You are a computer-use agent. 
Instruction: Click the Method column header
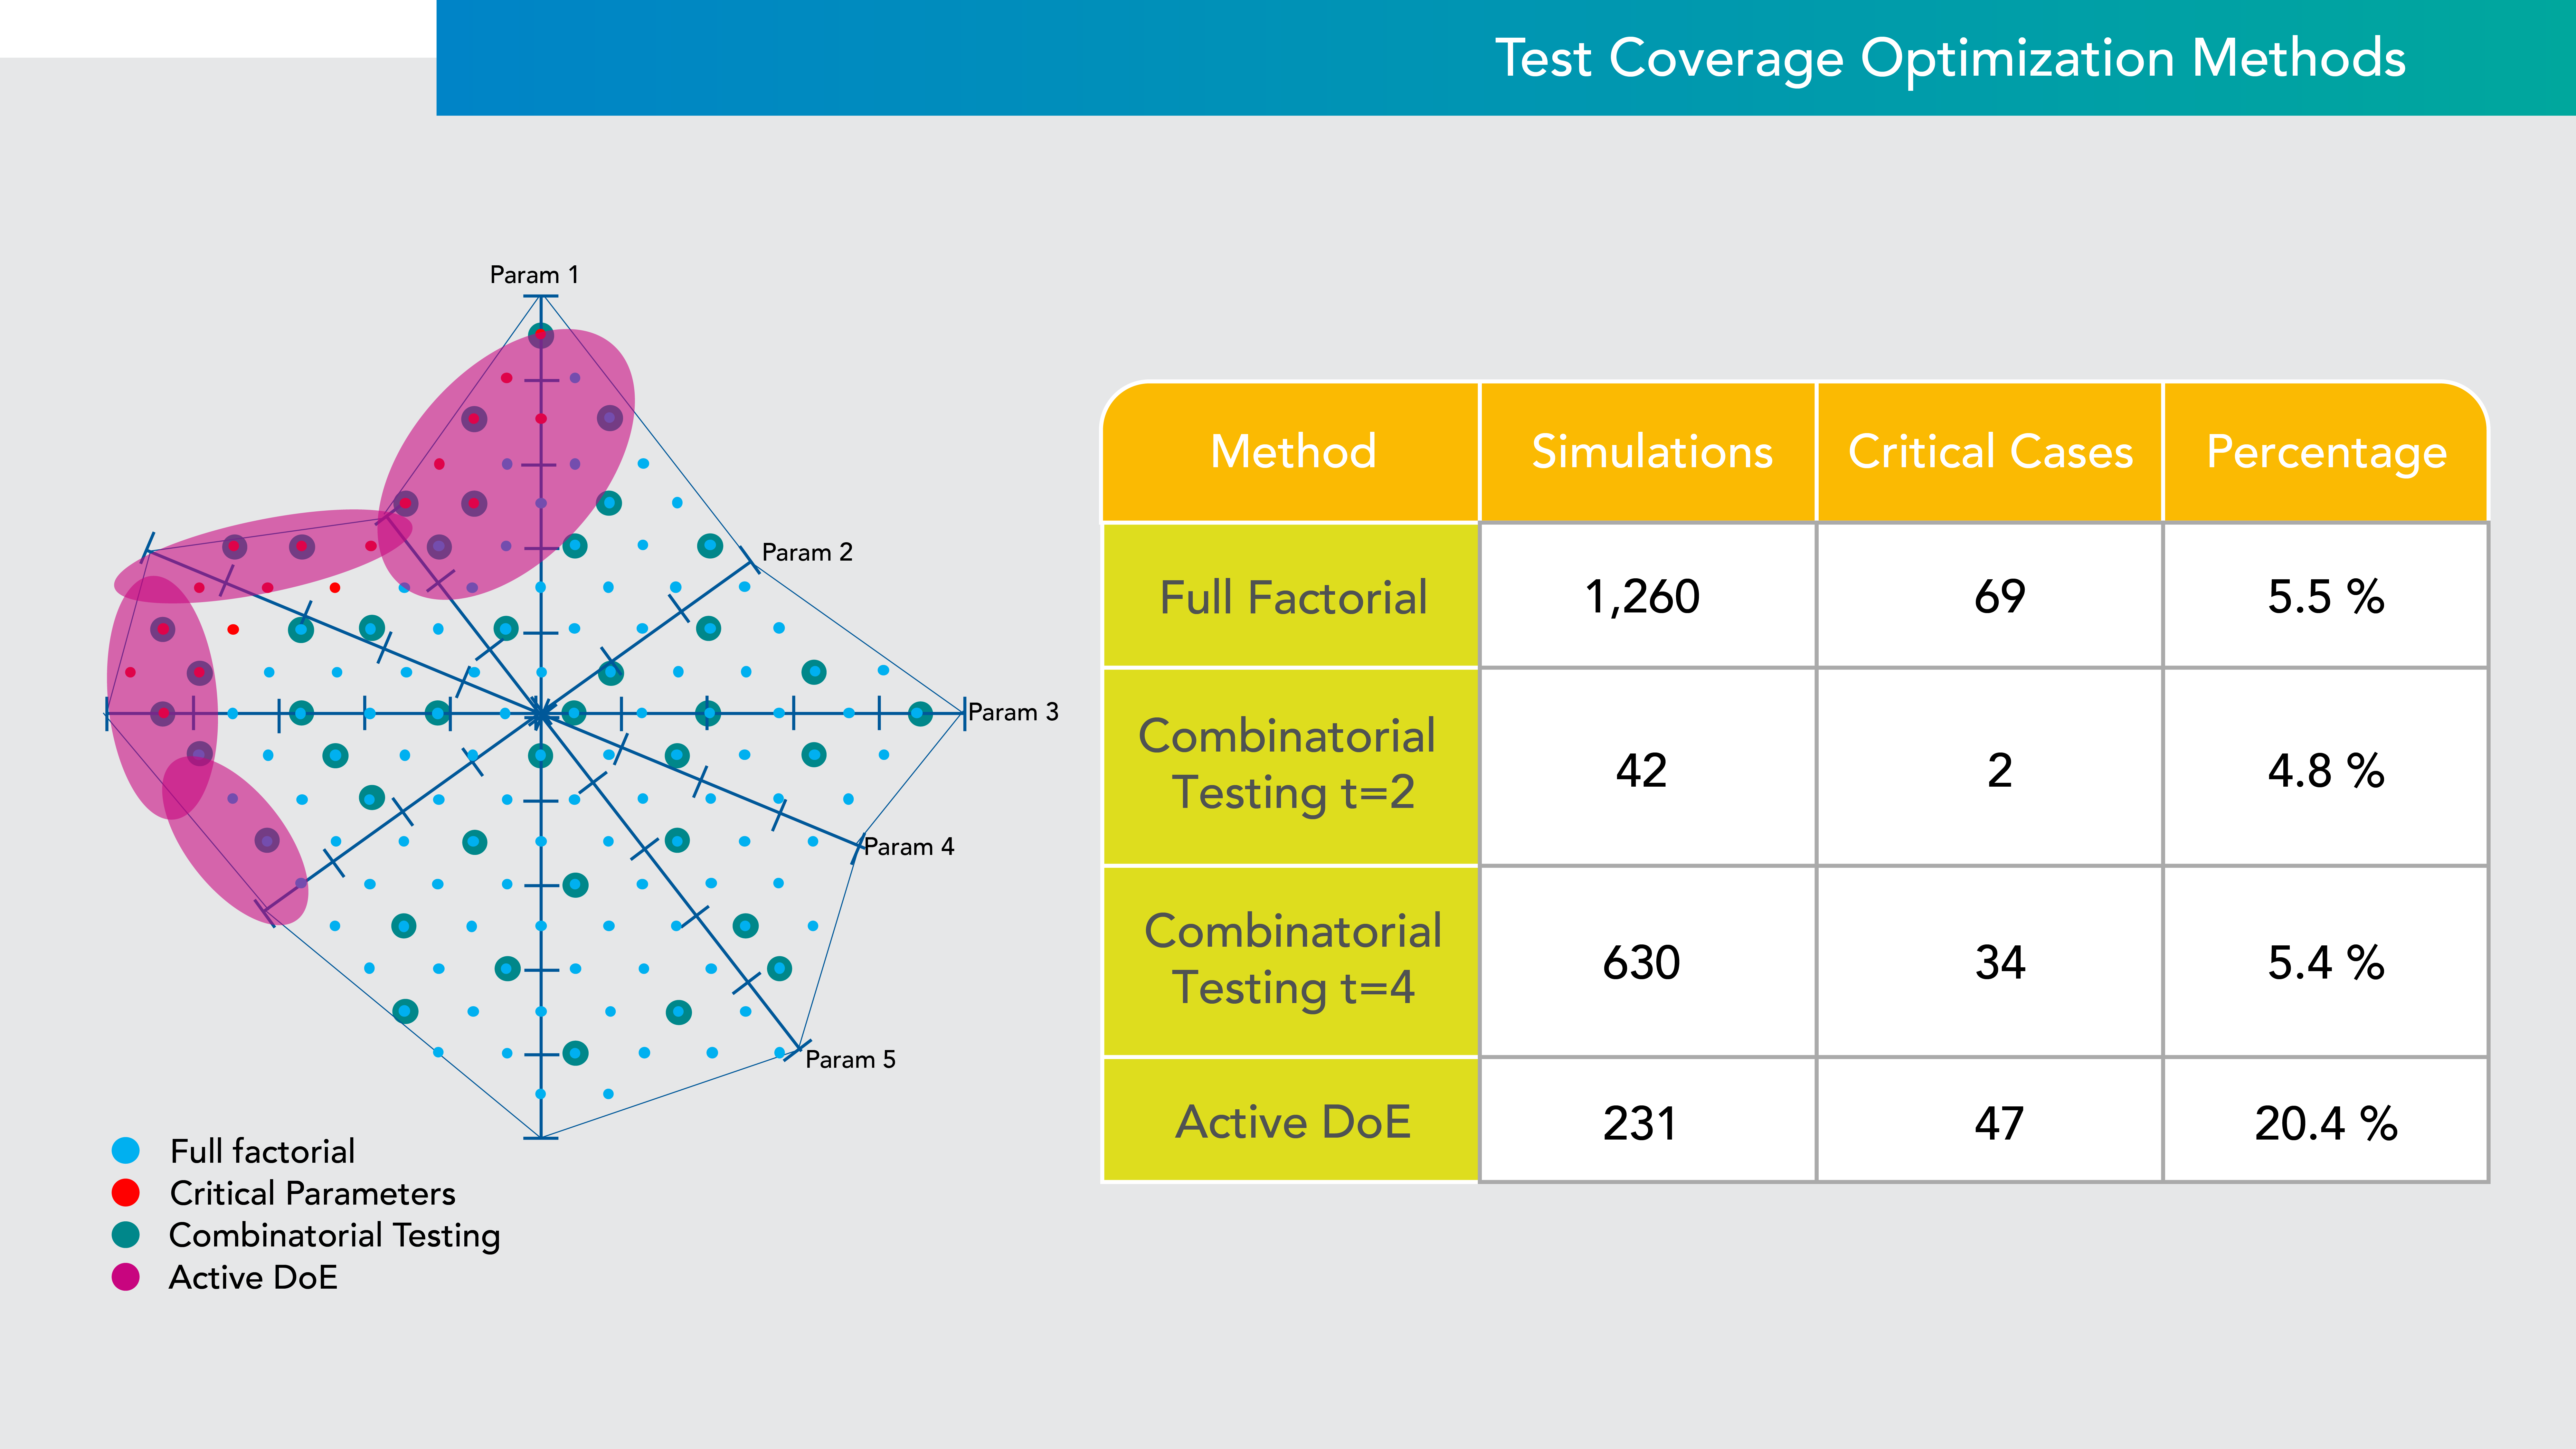click(1292, 452)
